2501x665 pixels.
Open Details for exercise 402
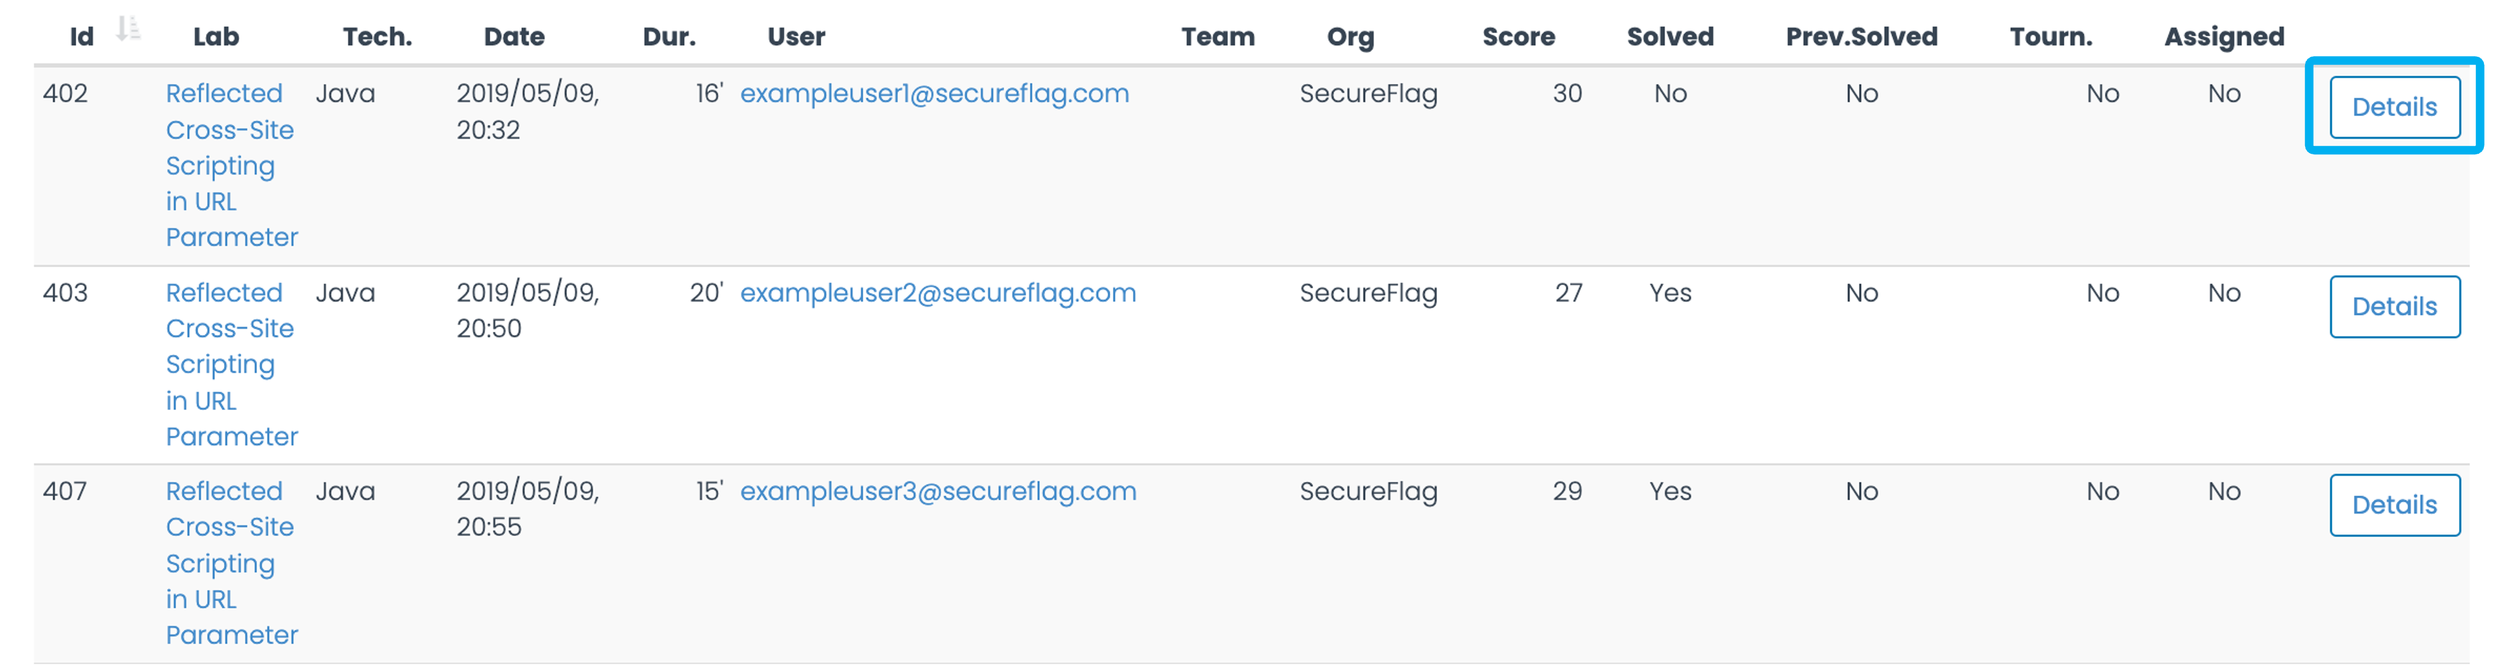(2394, 107)
